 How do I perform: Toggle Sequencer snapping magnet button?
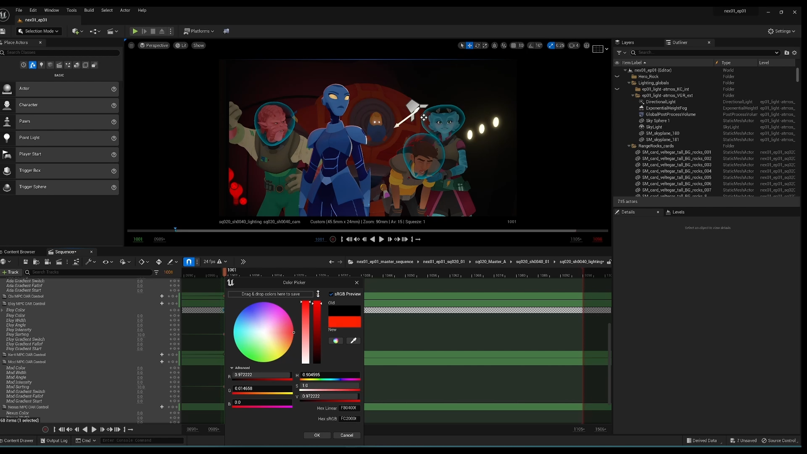click(189, 262)
